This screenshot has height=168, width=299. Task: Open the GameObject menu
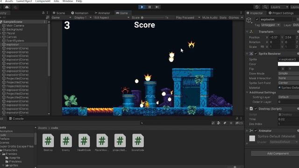point(24,1)
